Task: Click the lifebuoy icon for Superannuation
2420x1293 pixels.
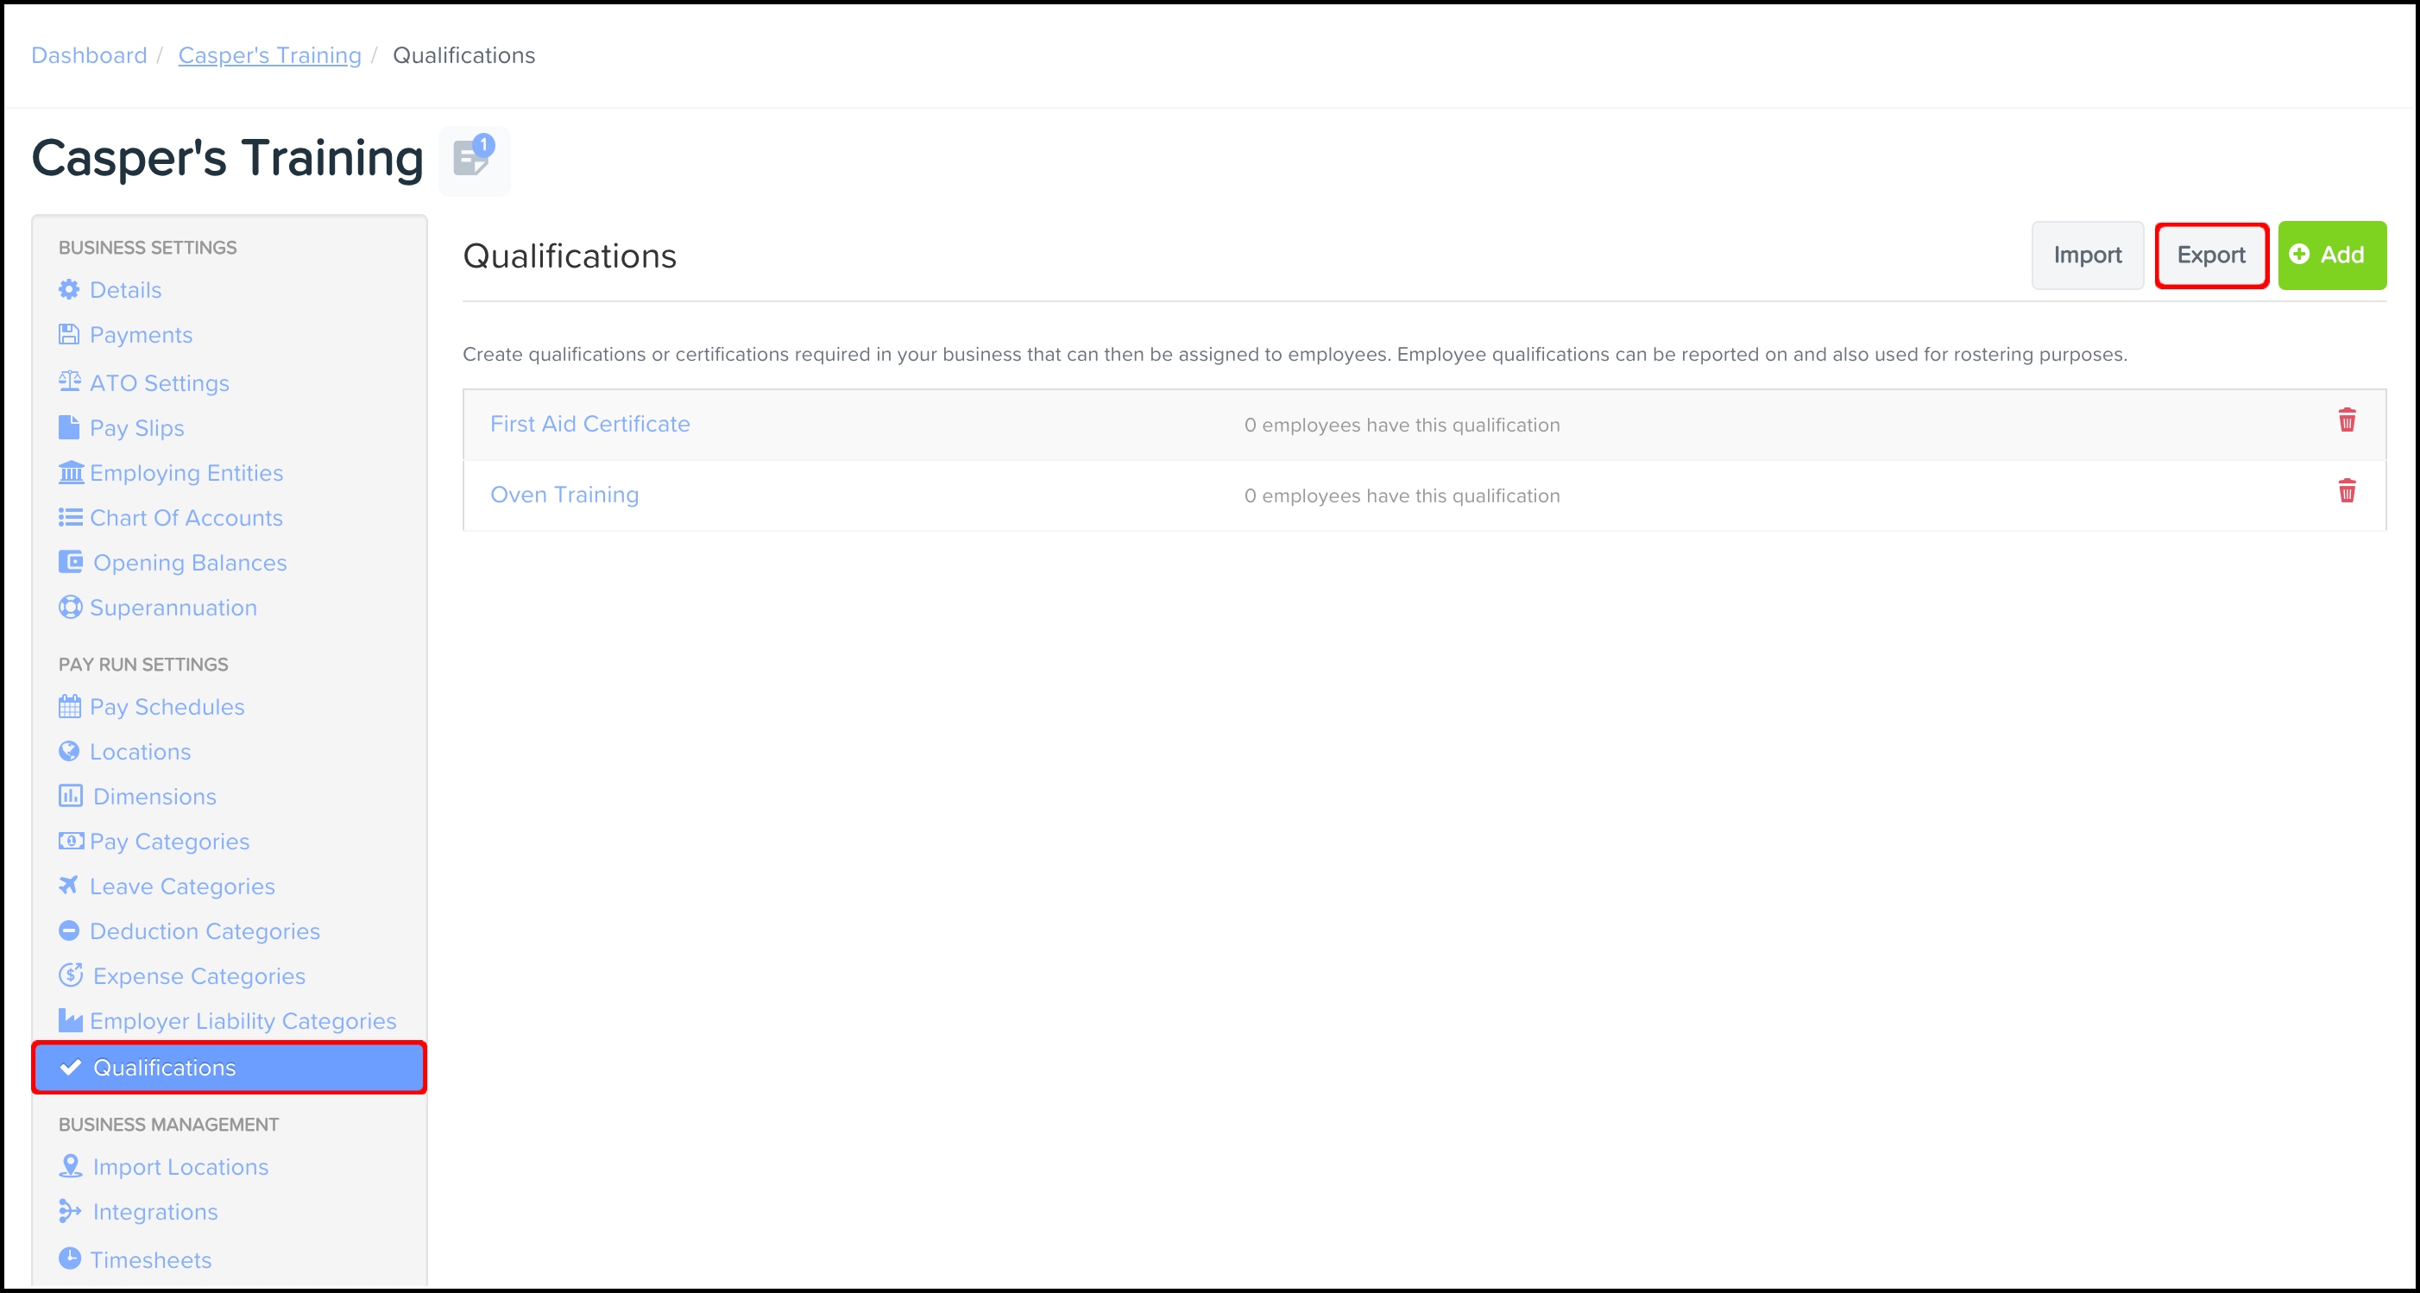Action: [70, 607]
